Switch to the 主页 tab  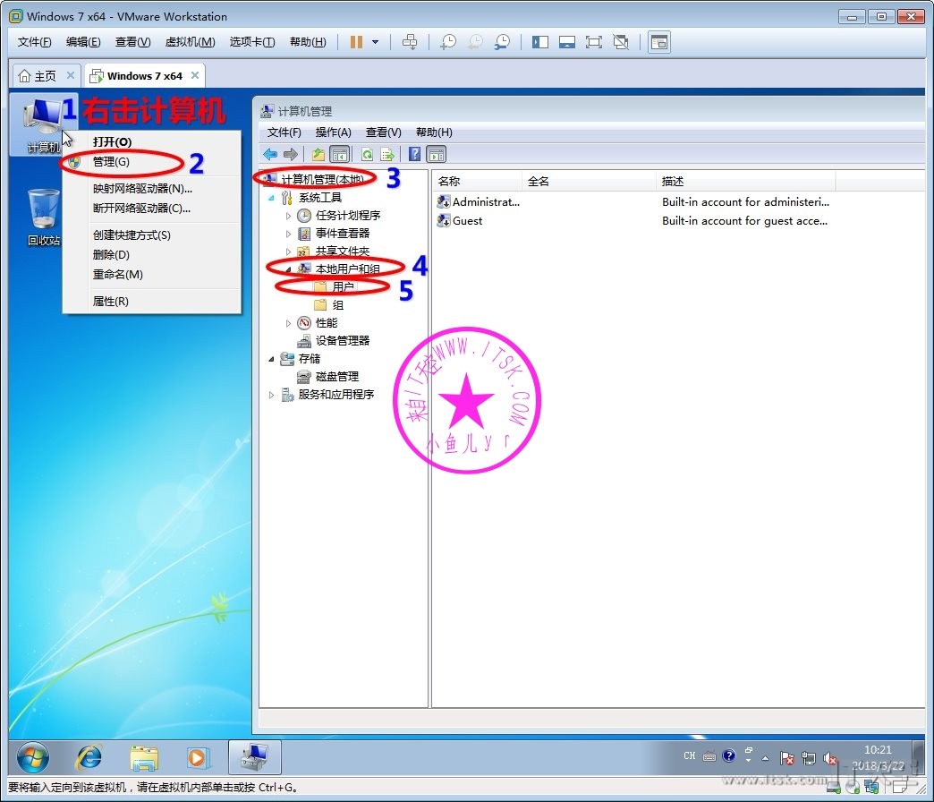pos(38,76)
